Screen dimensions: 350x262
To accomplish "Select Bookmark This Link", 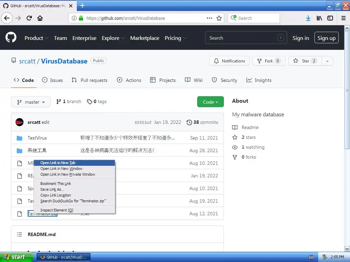I will coord(74,184).
